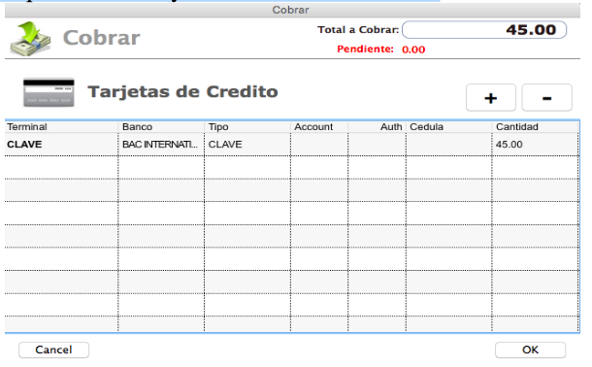Click the Cobrar money stack icon
This screenshot has width=592, height=367.
click(x=30, y=39)
